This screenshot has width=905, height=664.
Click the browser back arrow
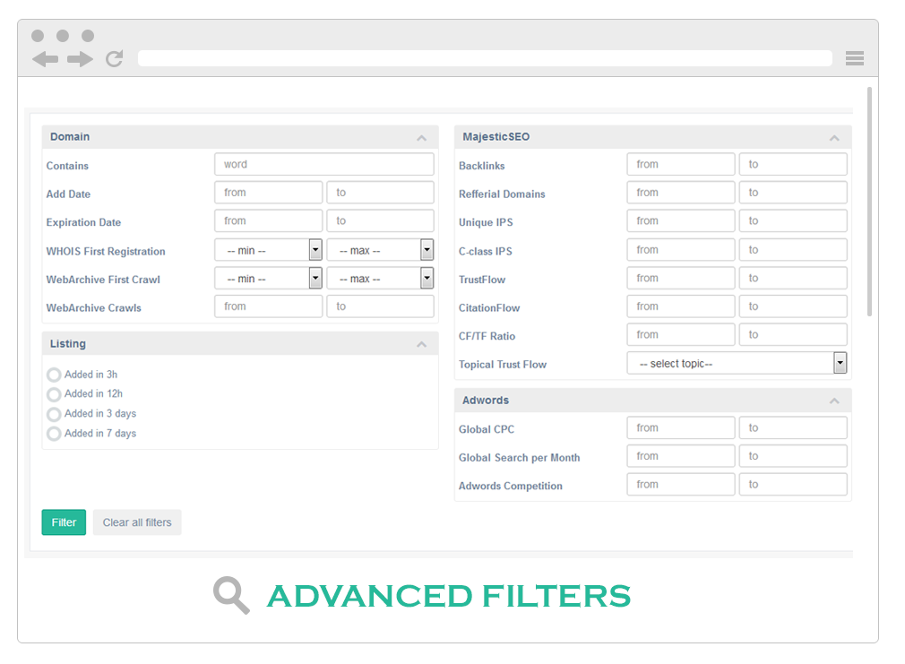(x=45, y=59)
